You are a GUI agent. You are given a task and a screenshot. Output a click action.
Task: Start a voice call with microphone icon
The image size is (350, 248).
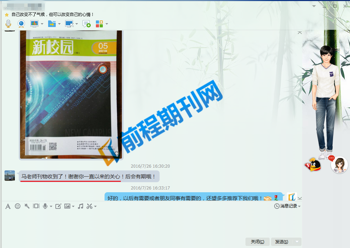pos(8,24)
